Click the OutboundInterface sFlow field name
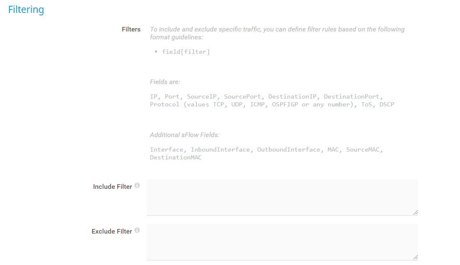 [288, 149]
